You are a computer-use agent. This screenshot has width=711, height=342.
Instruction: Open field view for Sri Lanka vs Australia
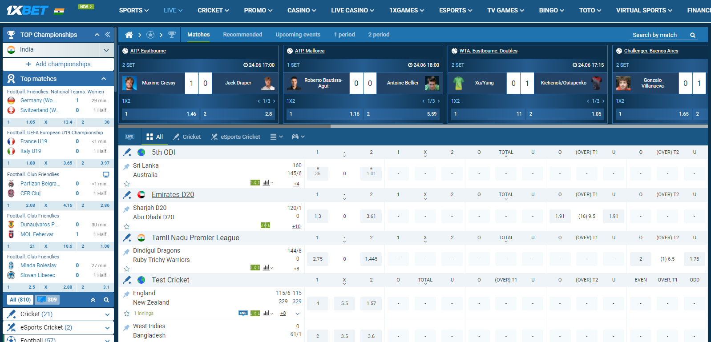click(x=255, y=182)
